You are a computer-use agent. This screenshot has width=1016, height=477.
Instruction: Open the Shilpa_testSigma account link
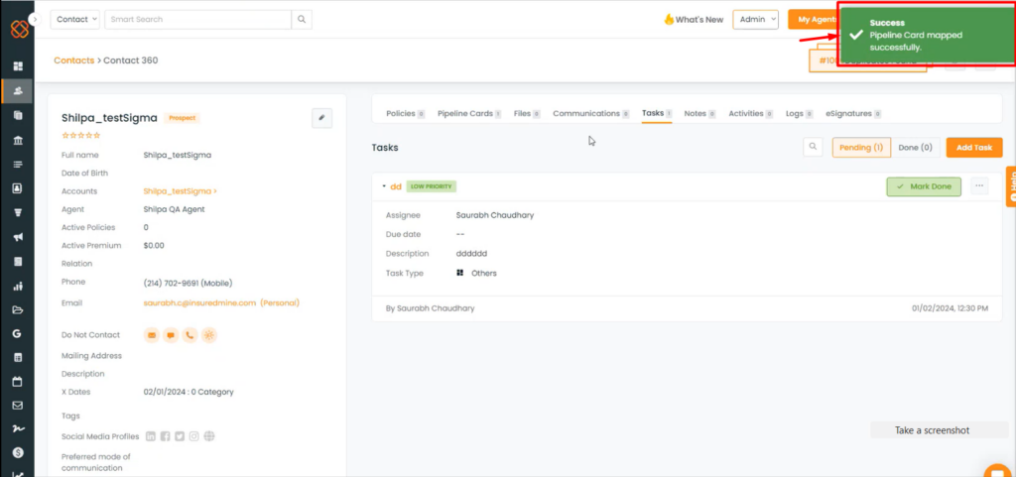[x=180, y=191]
